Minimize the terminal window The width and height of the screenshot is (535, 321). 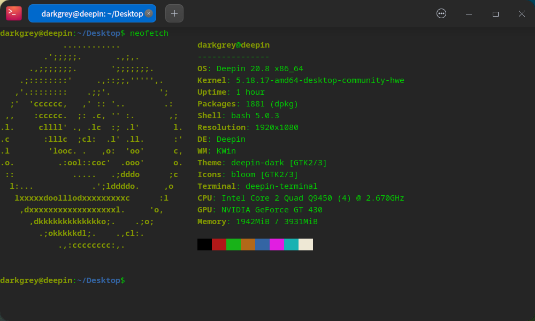(x=469, y=14)
